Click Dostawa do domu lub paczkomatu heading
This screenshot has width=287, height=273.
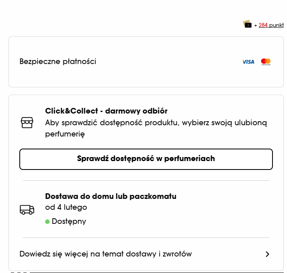[110, 196]
